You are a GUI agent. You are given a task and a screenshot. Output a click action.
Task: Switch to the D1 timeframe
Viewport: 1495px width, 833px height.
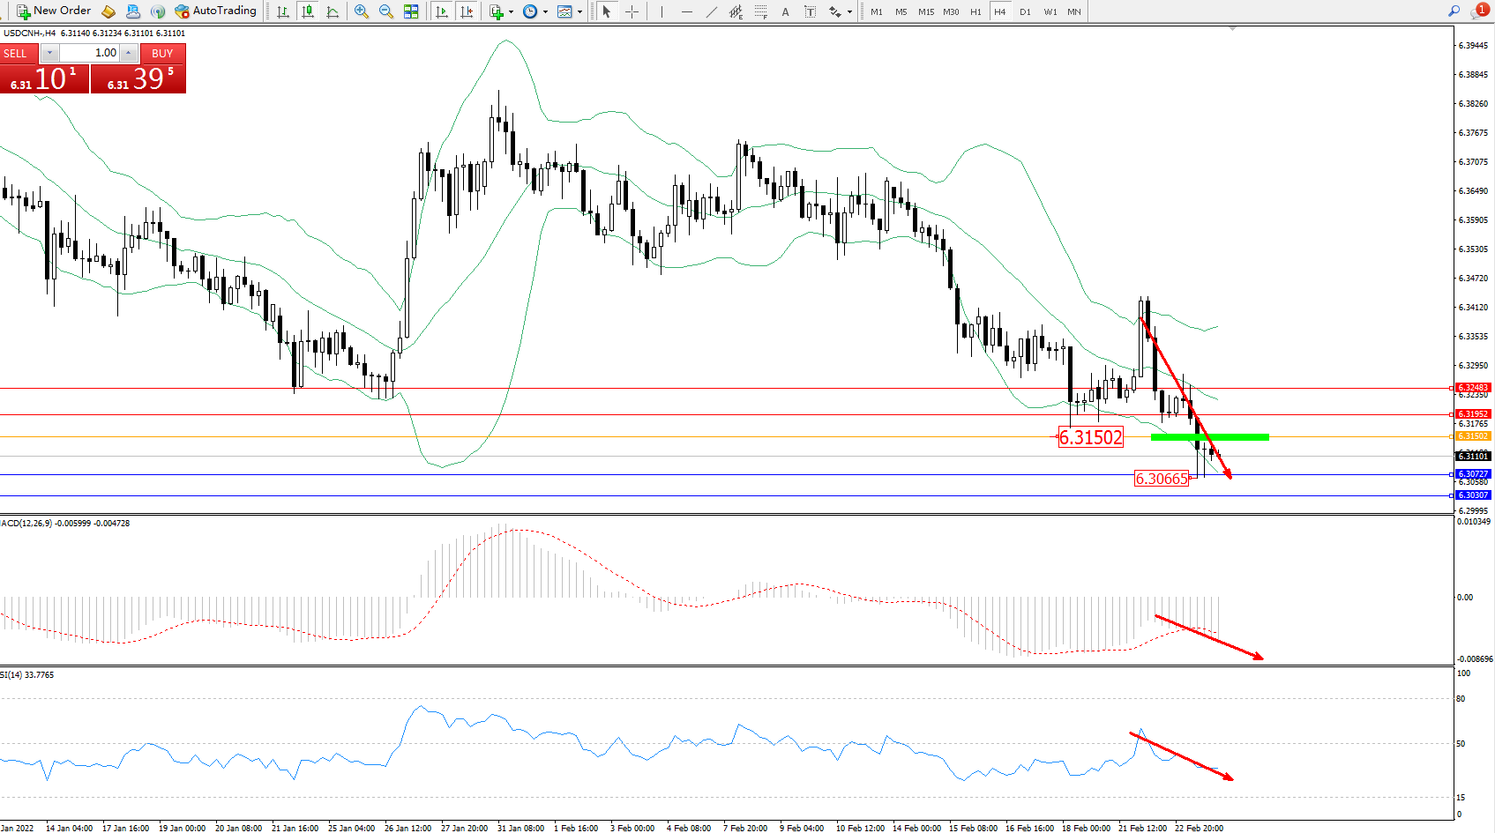(x=1025, y=11)
